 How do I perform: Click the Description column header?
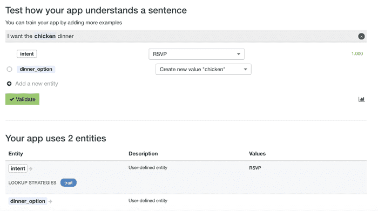coord(143,154)
